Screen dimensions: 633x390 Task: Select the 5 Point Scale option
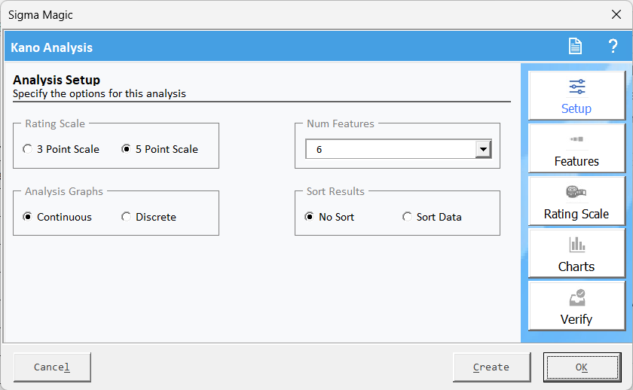pyautogui.click(x=127, y=149)
